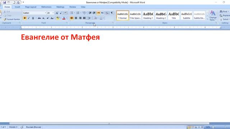Open the Page Layout tab
Viewport: 230px width, 129px height.
31,7
